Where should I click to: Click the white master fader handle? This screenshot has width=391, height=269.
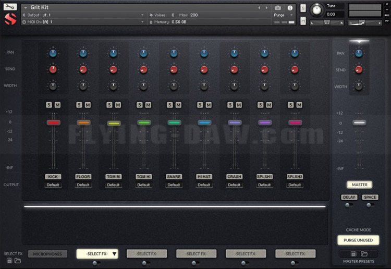[x=359, y=123]
